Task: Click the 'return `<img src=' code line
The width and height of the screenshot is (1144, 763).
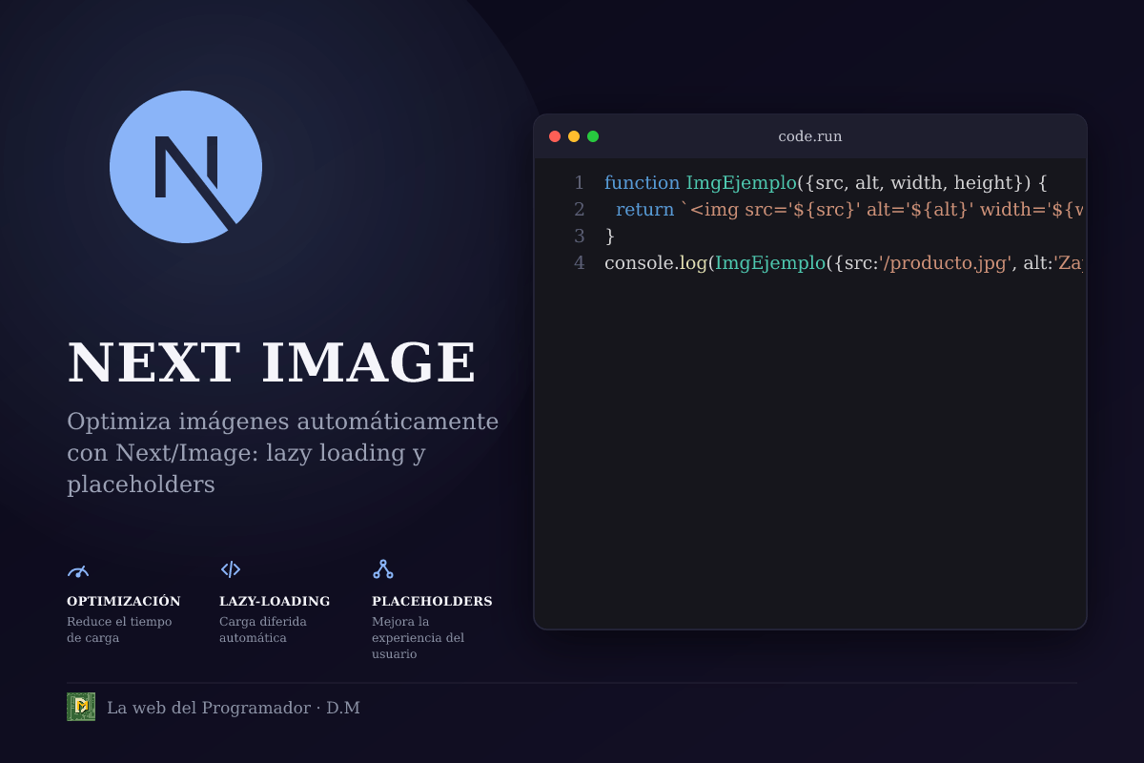Action: [x=848, y=209]
